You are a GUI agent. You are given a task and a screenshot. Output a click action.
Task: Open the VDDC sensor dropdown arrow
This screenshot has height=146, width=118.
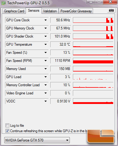click(x=45, y=101)
